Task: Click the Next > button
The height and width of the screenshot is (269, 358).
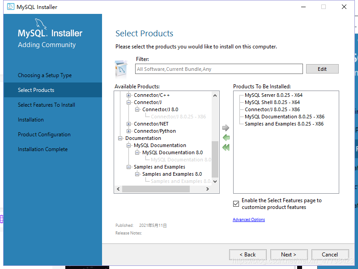Action: 289,254
